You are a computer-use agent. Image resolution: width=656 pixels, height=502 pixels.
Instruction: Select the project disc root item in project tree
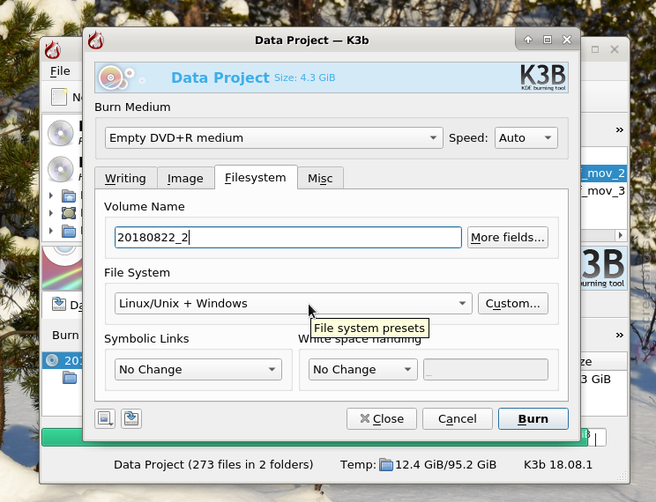point(63,360)
